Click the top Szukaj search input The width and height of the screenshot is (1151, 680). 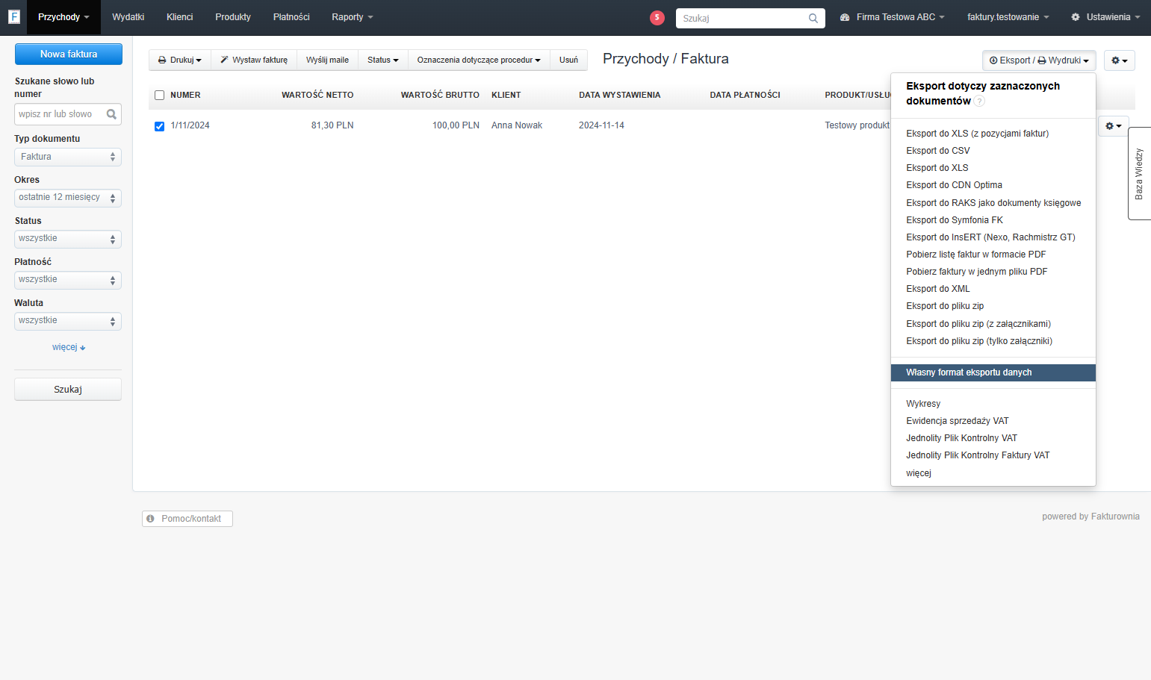[751, 18]
